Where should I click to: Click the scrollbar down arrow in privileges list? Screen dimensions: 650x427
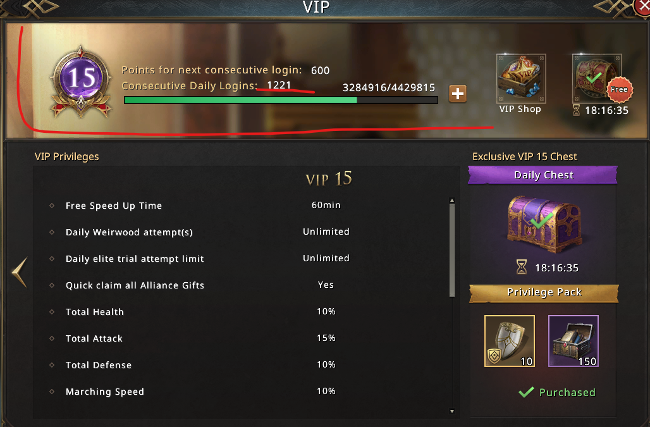tap(452, 411)
